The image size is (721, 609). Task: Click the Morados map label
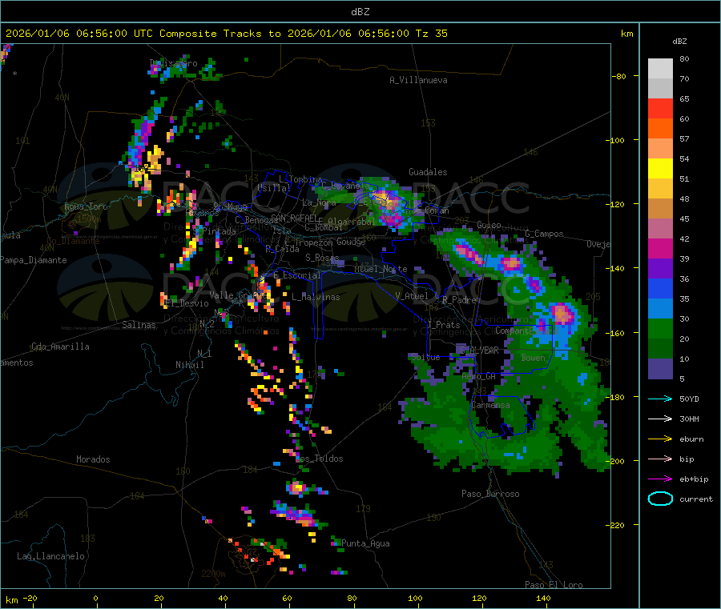93,459
